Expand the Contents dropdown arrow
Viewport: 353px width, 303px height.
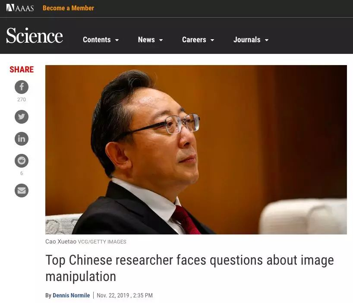[x=117, y=40]
